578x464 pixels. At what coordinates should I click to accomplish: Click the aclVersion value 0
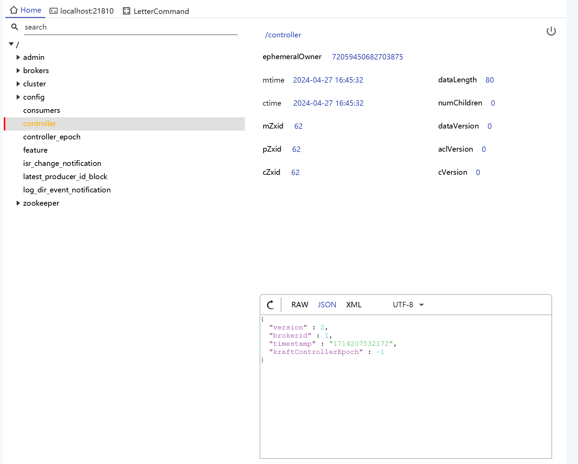coord(484,149)
